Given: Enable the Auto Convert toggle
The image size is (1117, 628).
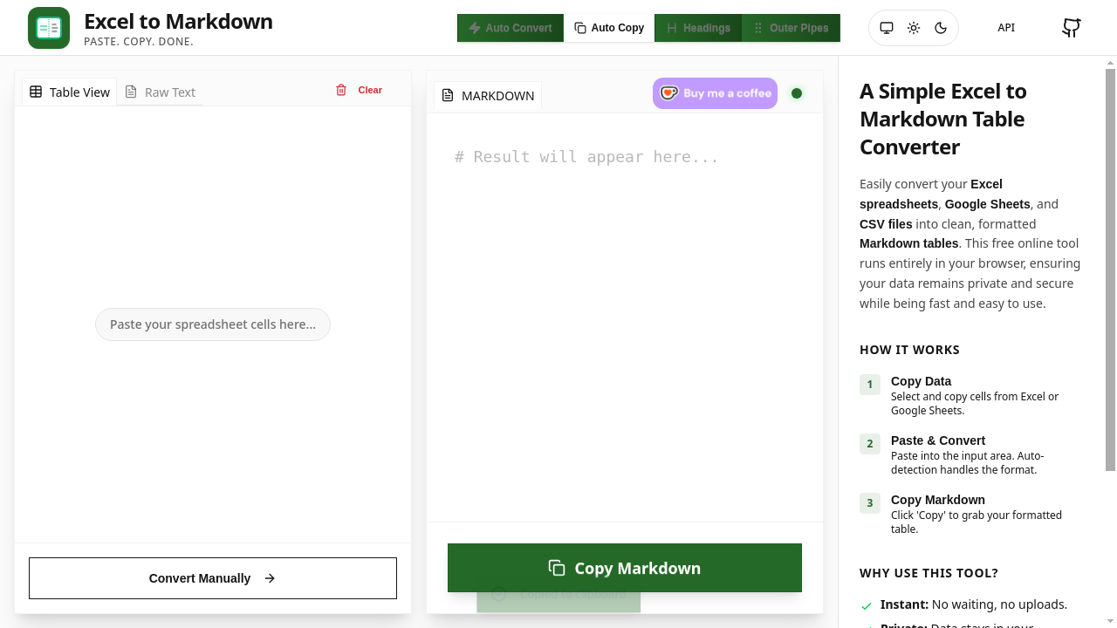Looking at the screenshot, I should click(510, 27).
